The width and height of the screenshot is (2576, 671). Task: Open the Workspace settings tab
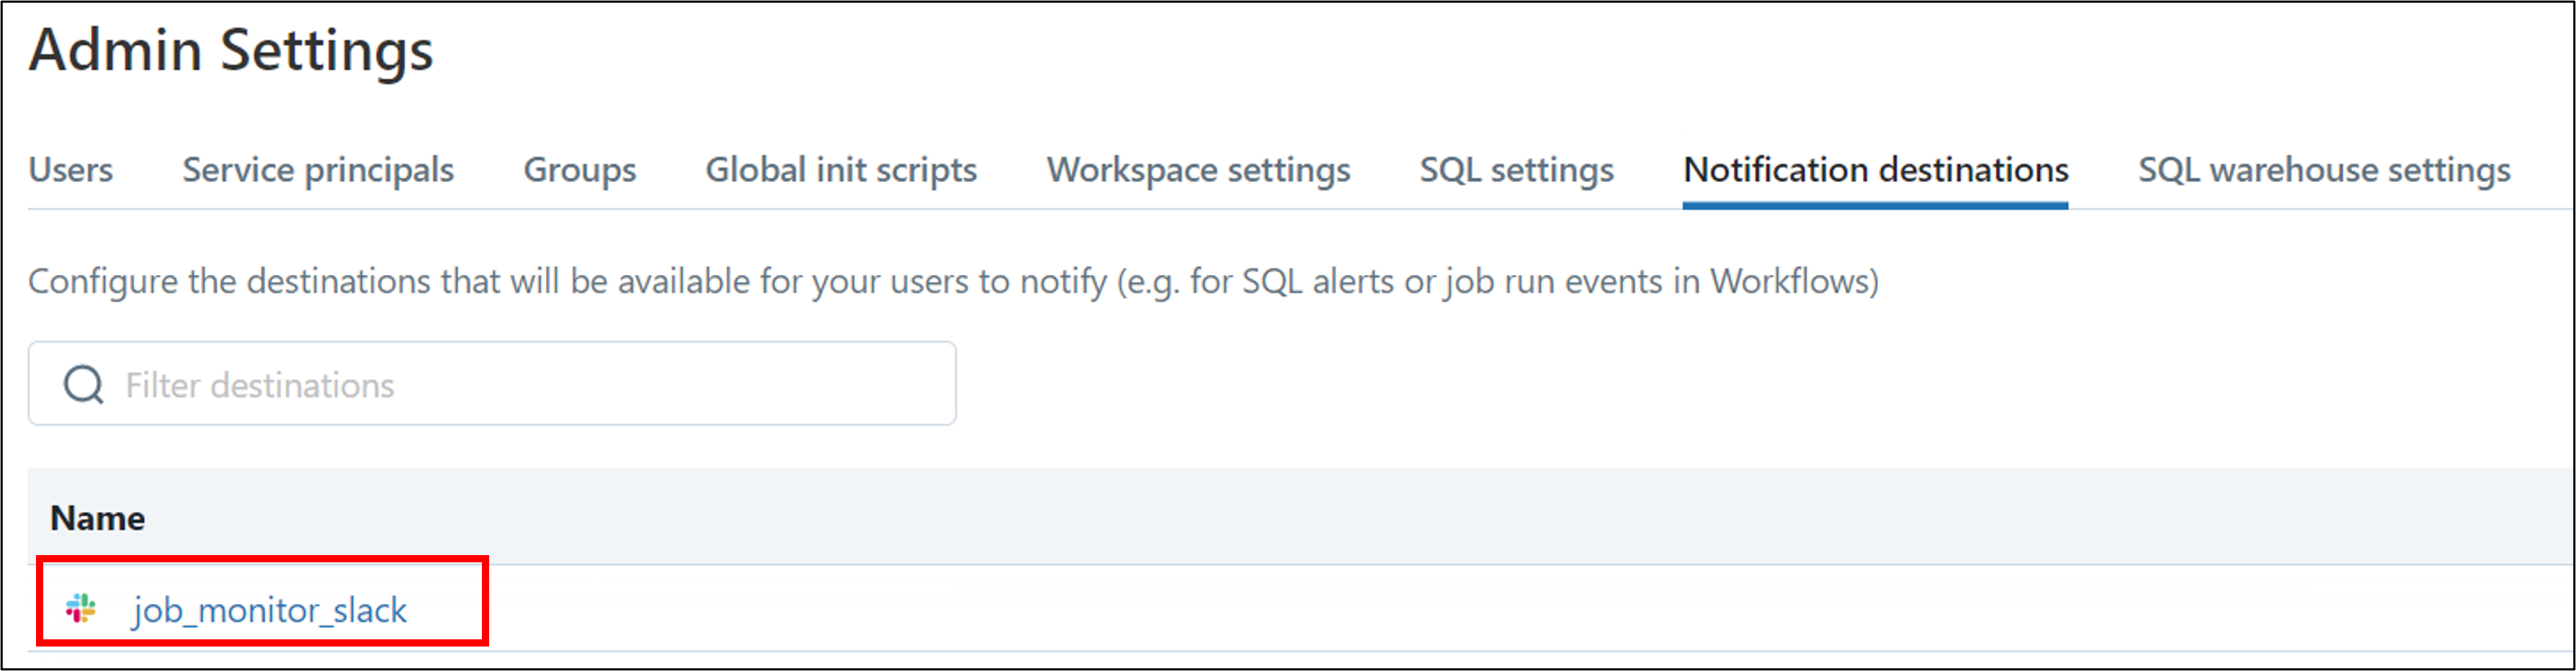click(x=1198, y=170)
